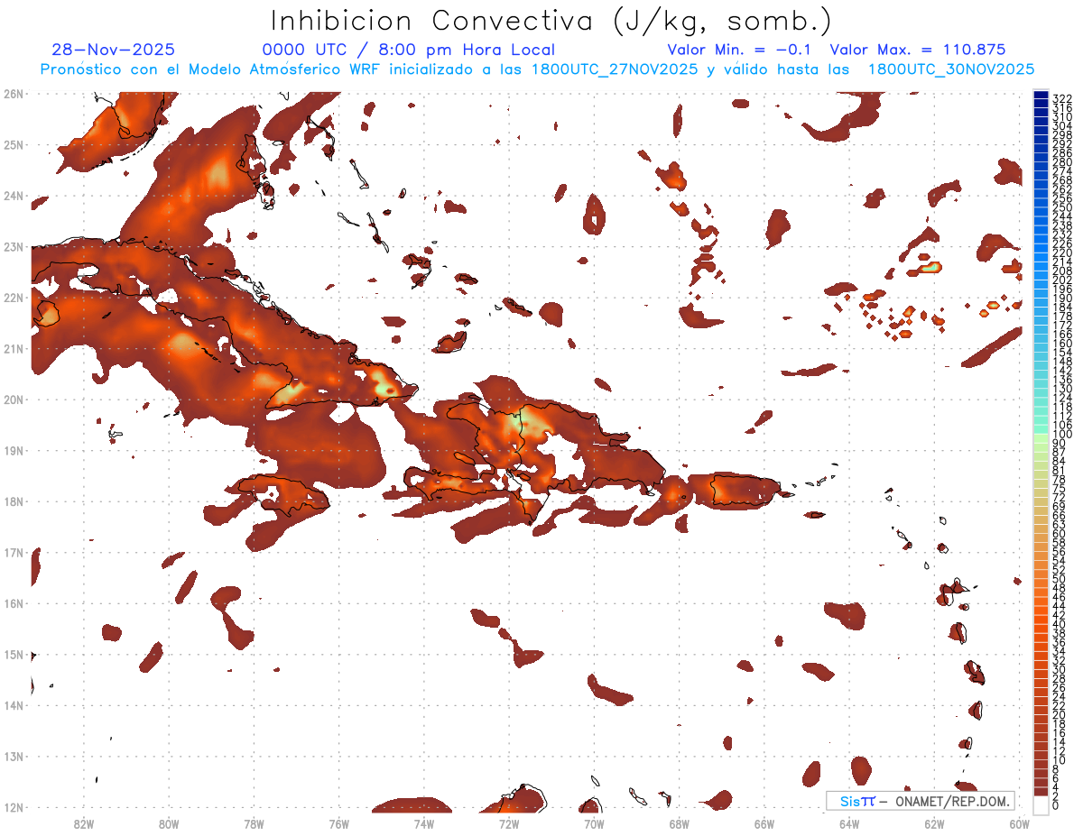Click the color bar value "100"
This screenshot has height=836, width=1083.
point(1062,435)
